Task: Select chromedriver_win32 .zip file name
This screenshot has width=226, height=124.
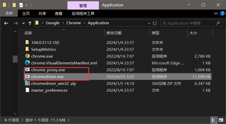Action: [53, 84]
